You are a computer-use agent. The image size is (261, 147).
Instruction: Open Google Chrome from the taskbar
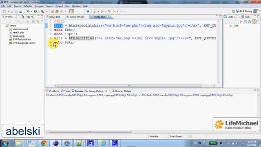(x=44, y=143)
